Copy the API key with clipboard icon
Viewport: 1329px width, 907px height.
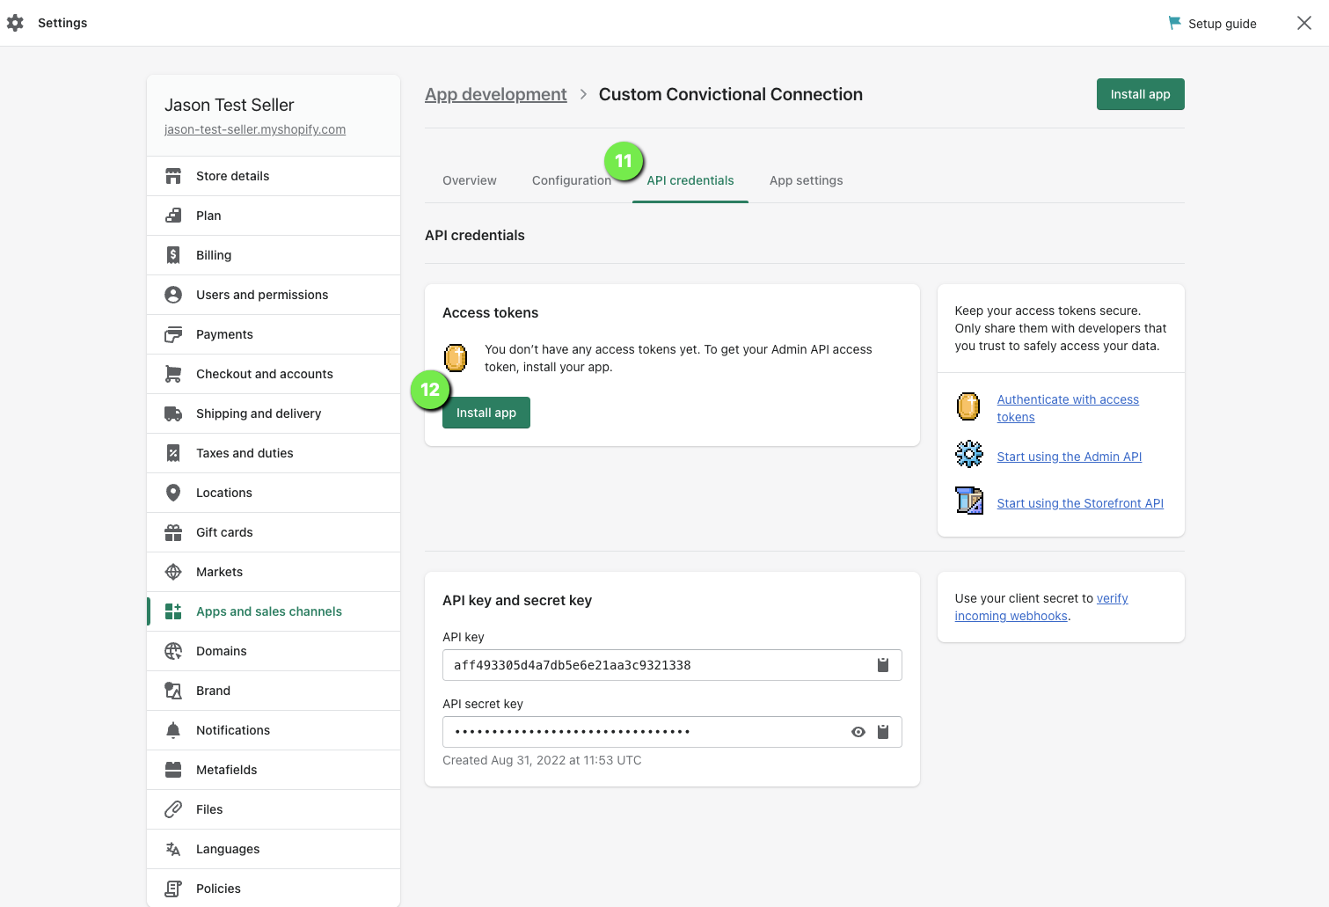883,665
